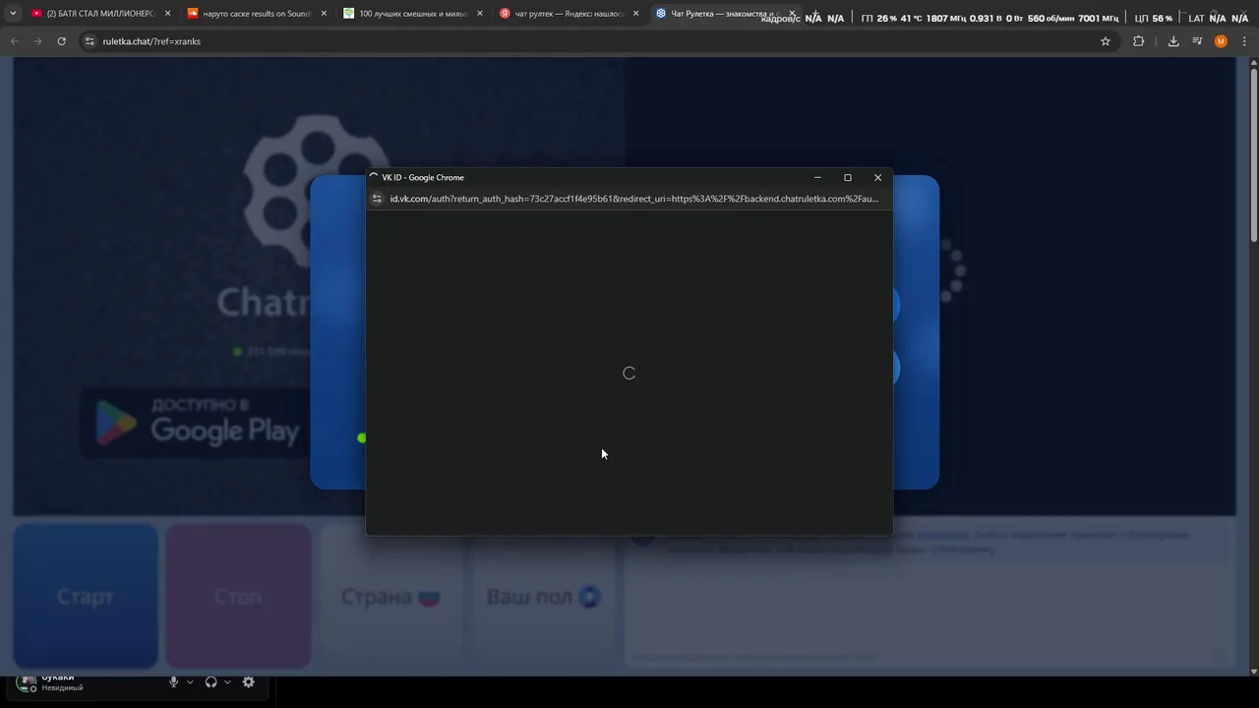Image resolution: width=1259 pixels, height=708 pixels.
Task: Toggle the headphones deafen icon
Action: point(210,682)
